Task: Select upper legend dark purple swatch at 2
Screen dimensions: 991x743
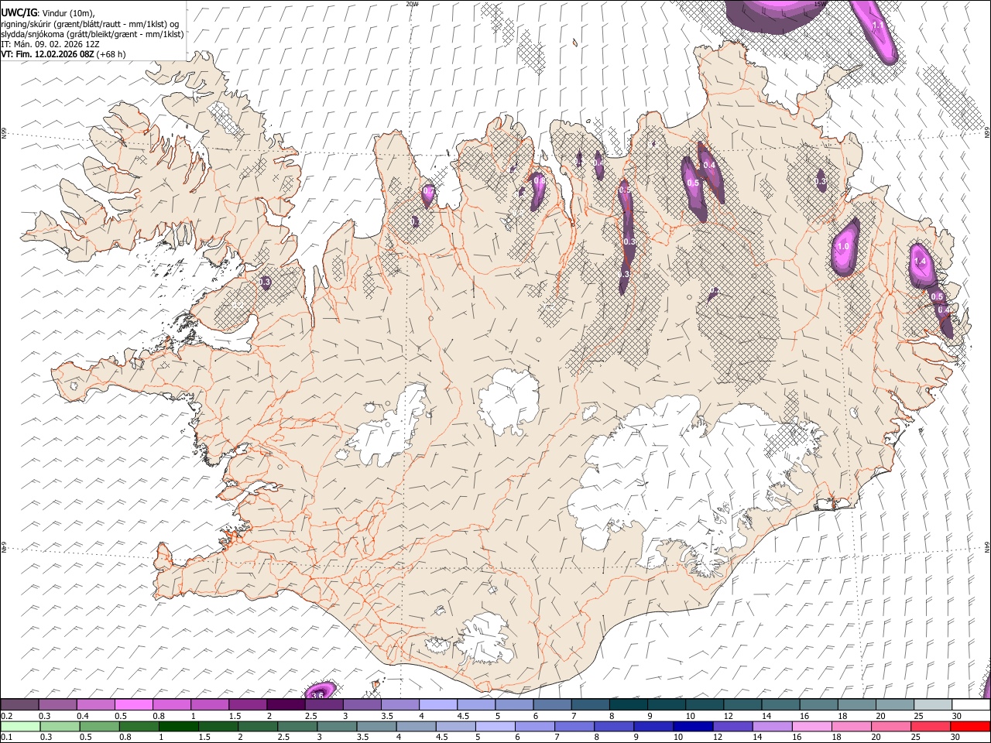Action: tap(286, 704)
